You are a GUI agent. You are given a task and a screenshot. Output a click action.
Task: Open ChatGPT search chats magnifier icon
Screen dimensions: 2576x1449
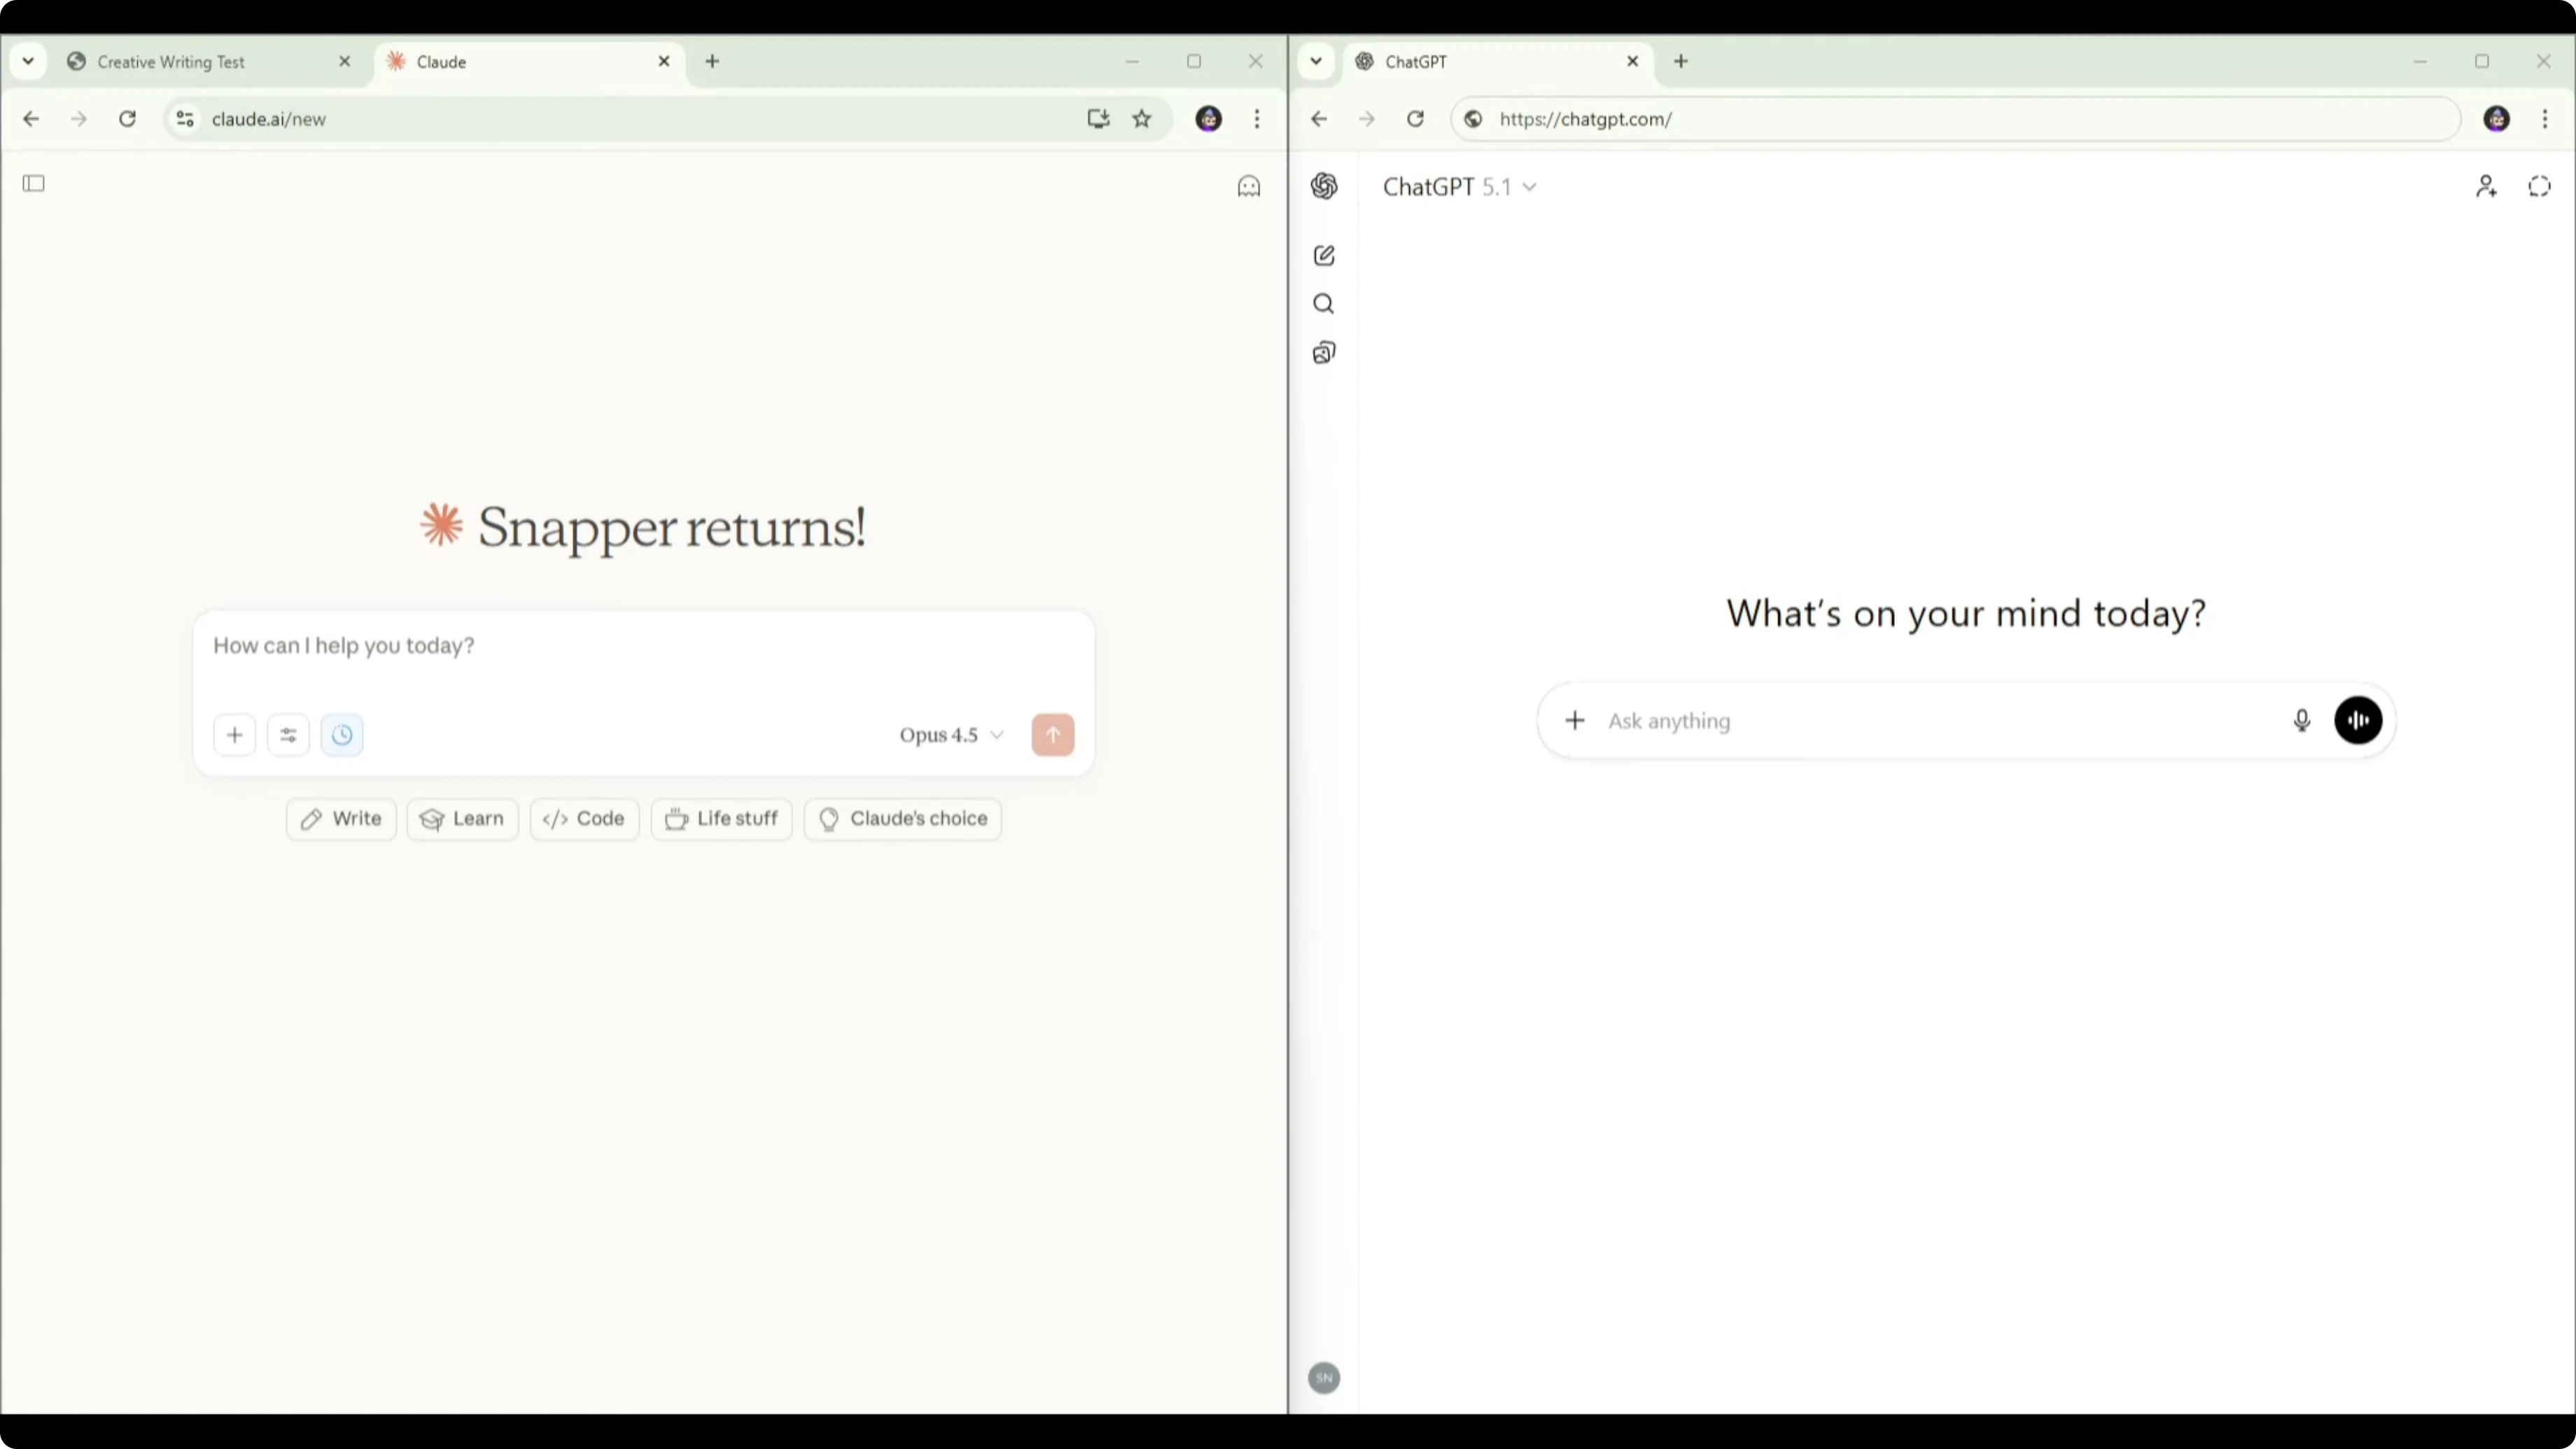coord(1324,304)
